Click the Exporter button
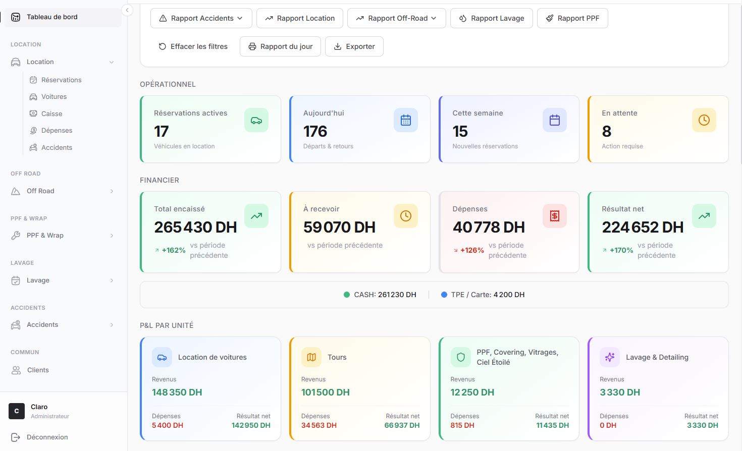Screen dimensions: 742x451 [354, 46]
